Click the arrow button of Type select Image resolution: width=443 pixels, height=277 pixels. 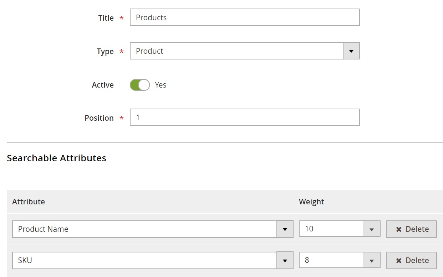[351, 51]
